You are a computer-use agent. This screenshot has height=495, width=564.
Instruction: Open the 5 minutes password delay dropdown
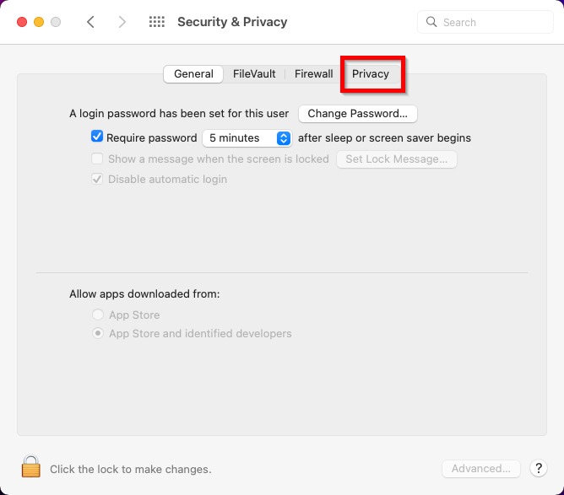247,137
